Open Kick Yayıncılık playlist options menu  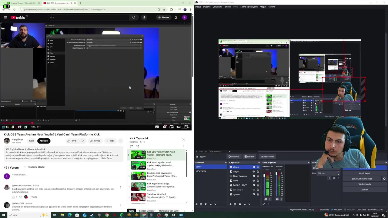[184, 146]
